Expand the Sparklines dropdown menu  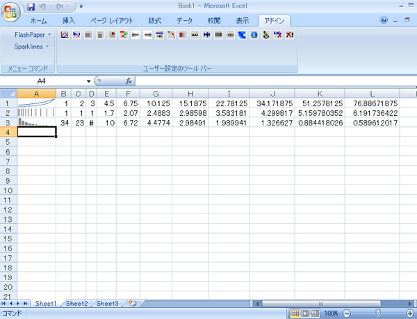32,46
